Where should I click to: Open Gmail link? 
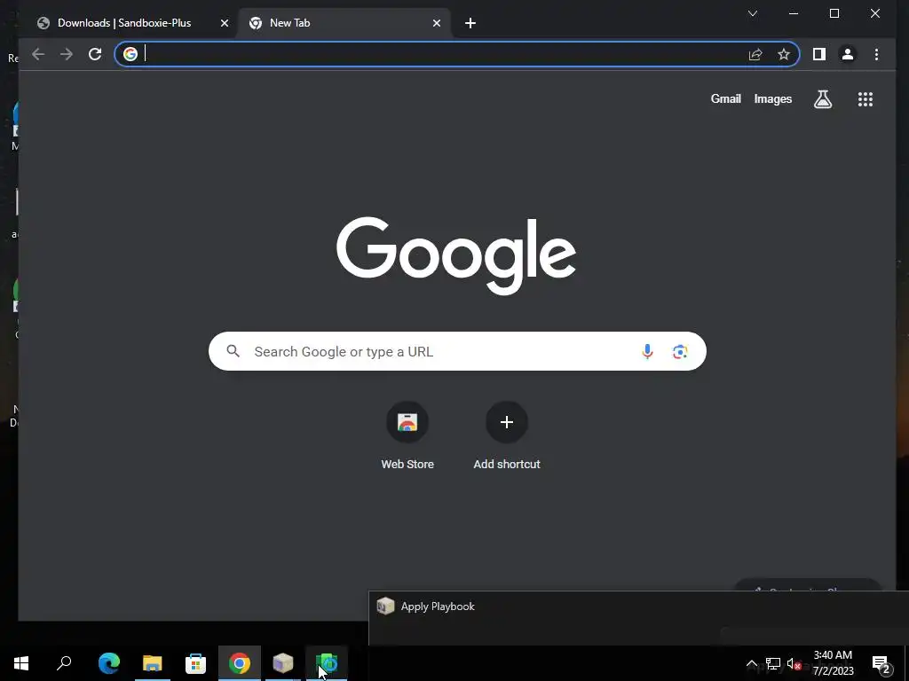point(726,99)
